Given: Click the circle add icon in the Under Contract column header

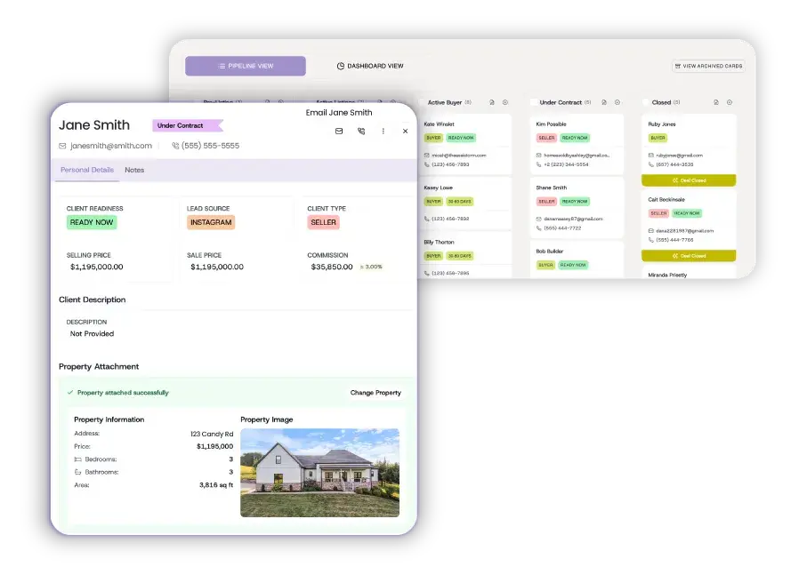Looking at the screenshot, I should [x=617, y=102].
